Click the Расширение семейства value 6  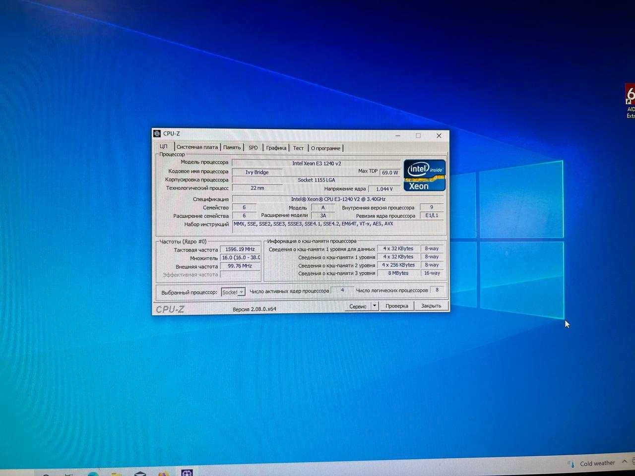point(244,215)
